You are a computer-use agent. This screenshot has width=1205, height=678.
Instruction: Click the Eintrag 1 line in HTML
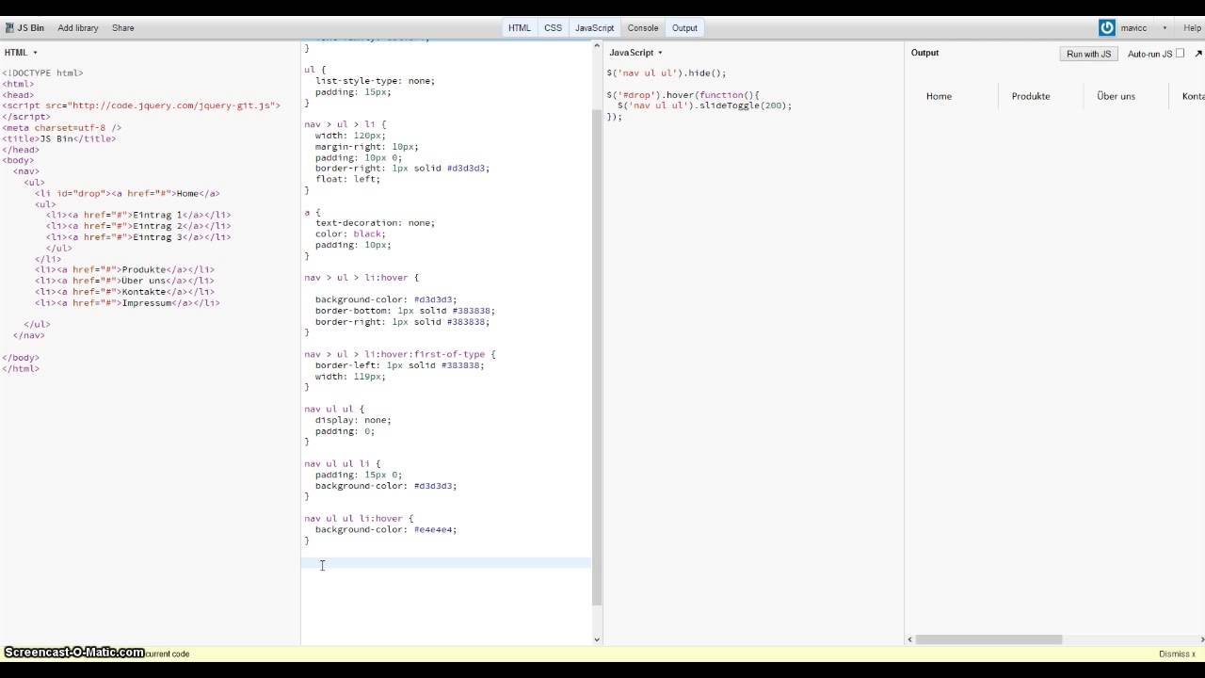coord(138,215)
